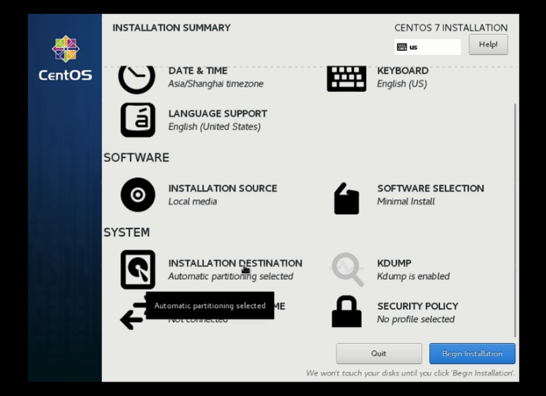Open the Language Support icon
546x396 pixels.
coord(138,119)
